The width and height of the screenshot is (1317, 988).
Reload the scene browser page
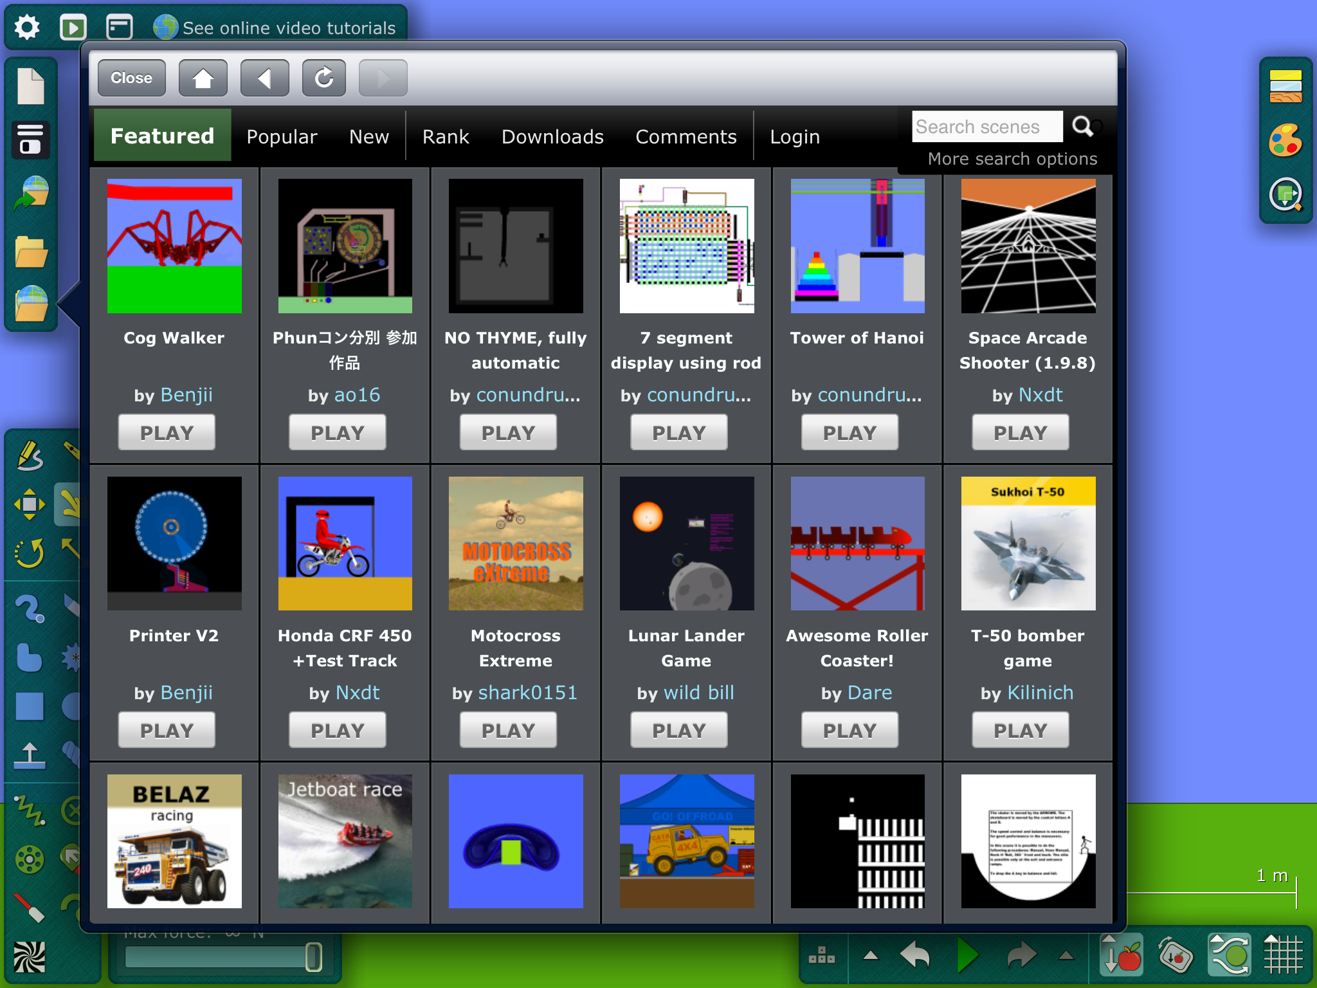(324, 78)
